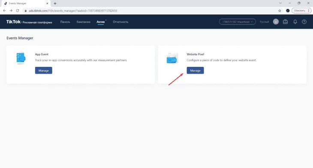Click the 'Track your in-app conversions' description
The image size is (313, 168).
(81, 60)
